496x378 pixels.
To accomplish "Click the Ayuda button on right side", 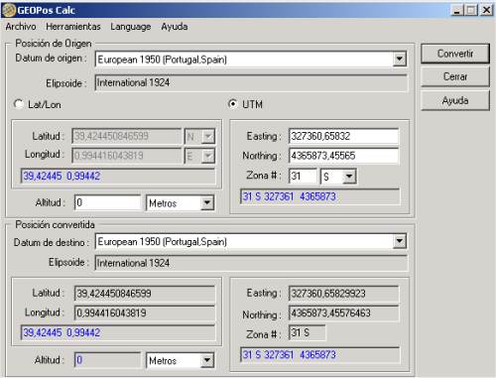I will click(x=455, y=100).
